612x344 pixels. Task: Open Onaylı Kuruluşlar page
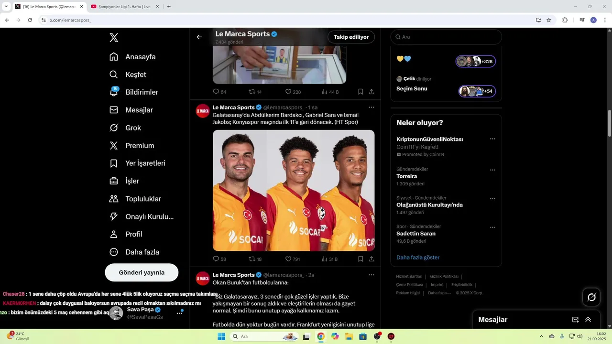[141, 216]
